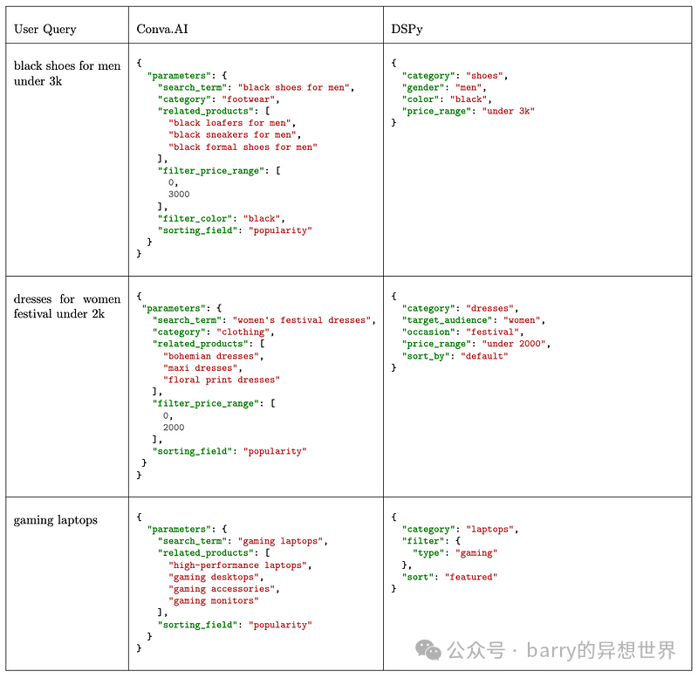
Task: Select the "target_audience": "women" line
Action: (x=474, y=320)
